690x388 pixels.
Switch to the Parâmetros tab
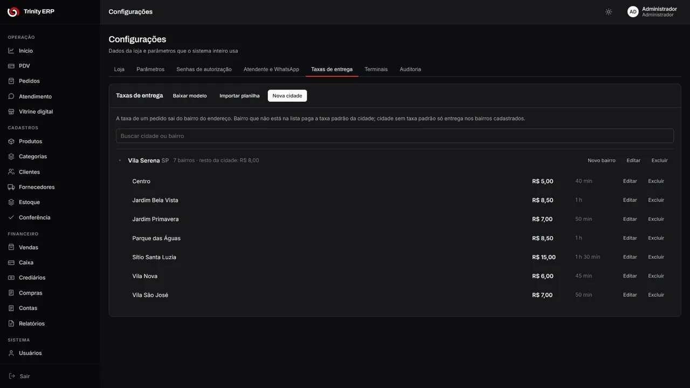(150, 70)
